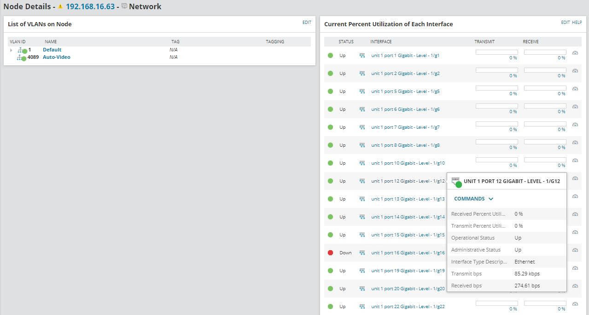Open gauge icon for port 2 row

575,71
